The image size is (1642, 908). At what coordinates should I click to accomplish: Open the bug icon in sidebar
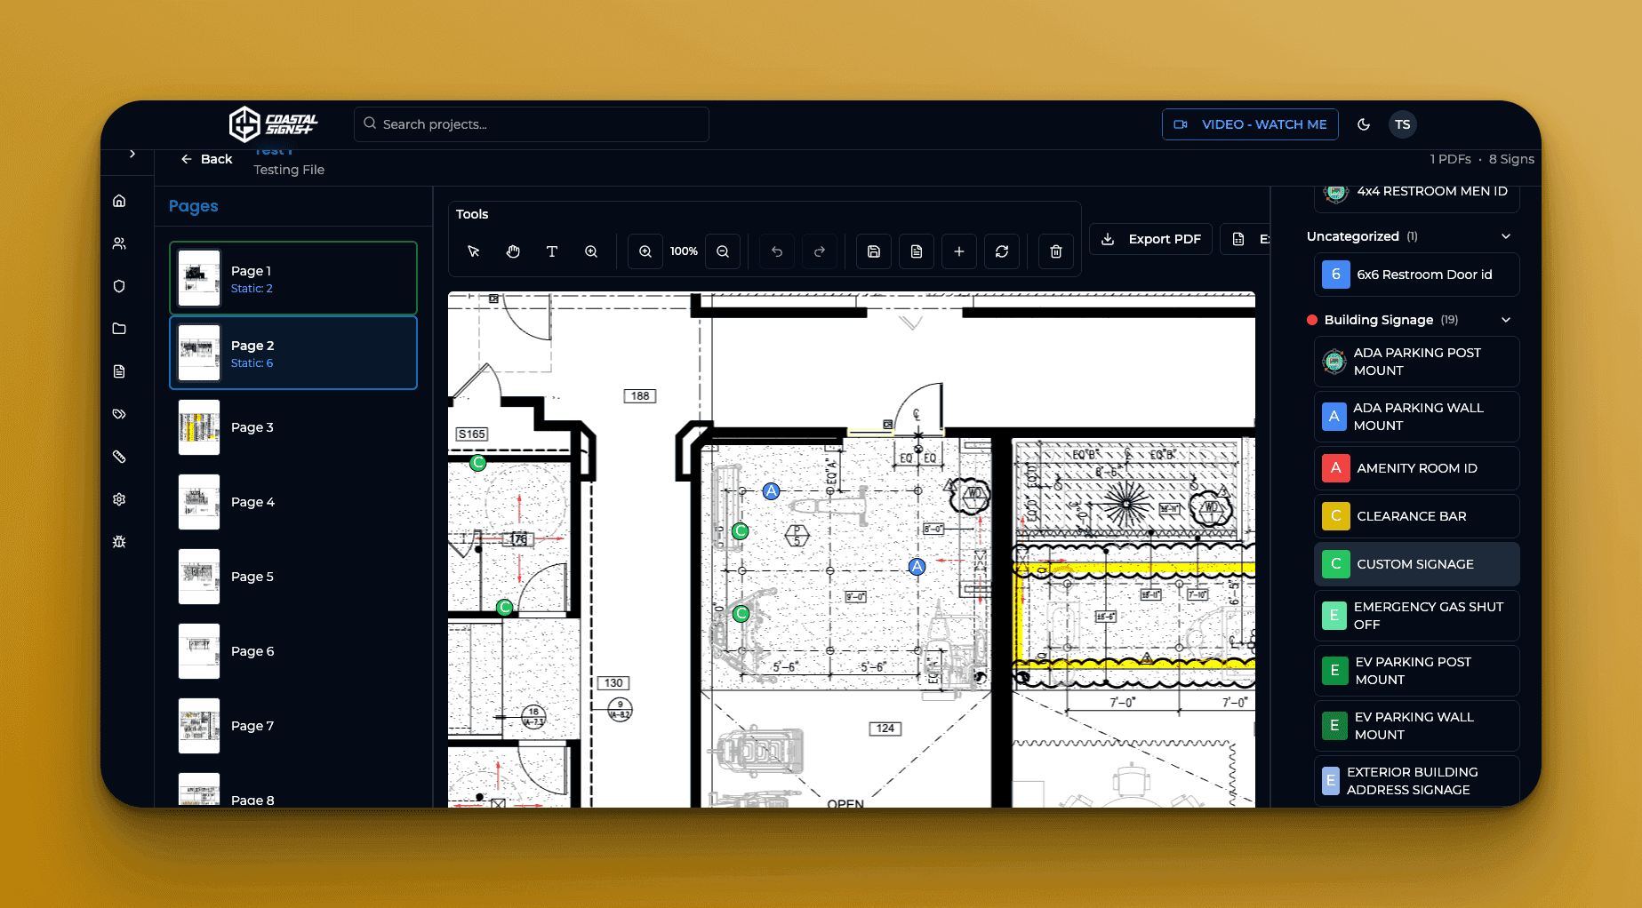pos(119,542)
